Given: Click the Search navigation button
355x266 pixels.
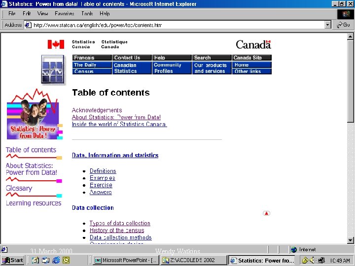Looking at the screenshot, I should [x=212, y=58].
